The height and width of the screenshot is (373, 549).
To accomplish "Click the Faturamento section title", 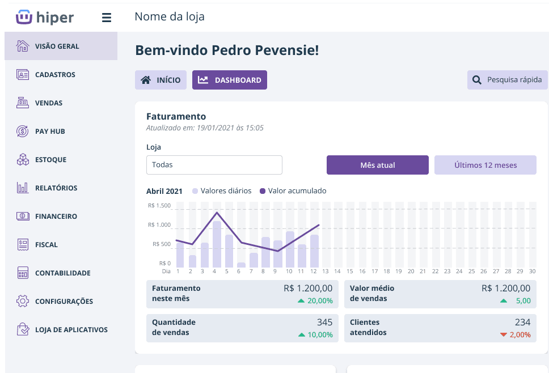I will [x=176, y=116].
